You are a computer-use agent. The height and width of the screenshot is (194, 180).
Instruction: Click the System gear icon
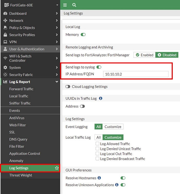point(5,67)
